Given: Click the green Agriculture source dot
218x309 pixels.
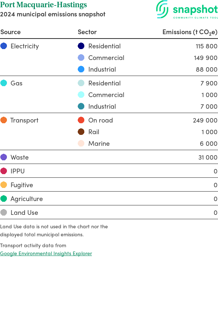Looking at the screenshot, I should click(4, 199).
